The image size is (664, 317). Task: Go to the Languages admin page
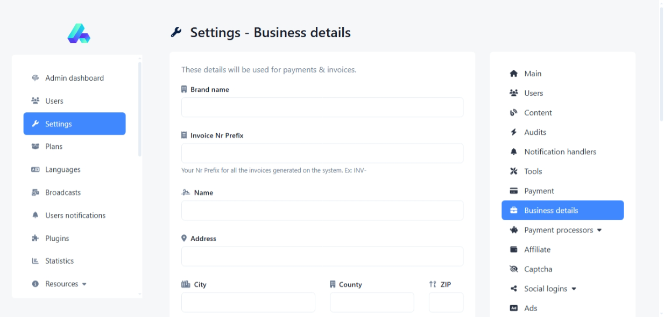click(62, 170)
